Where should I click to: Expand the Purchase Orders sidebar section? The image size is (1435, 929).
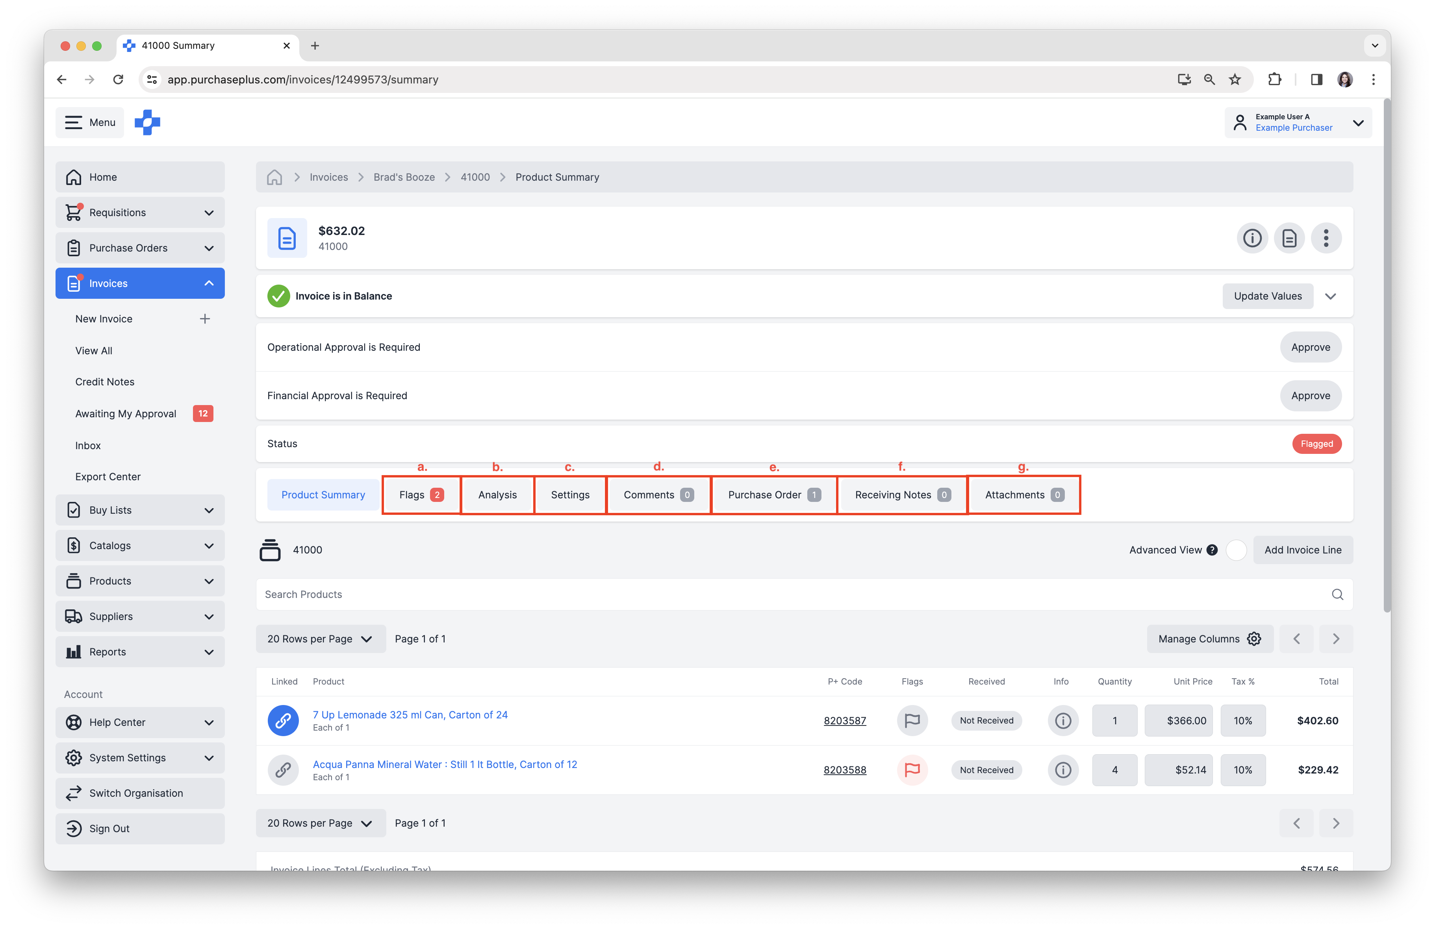pos(209,248)
